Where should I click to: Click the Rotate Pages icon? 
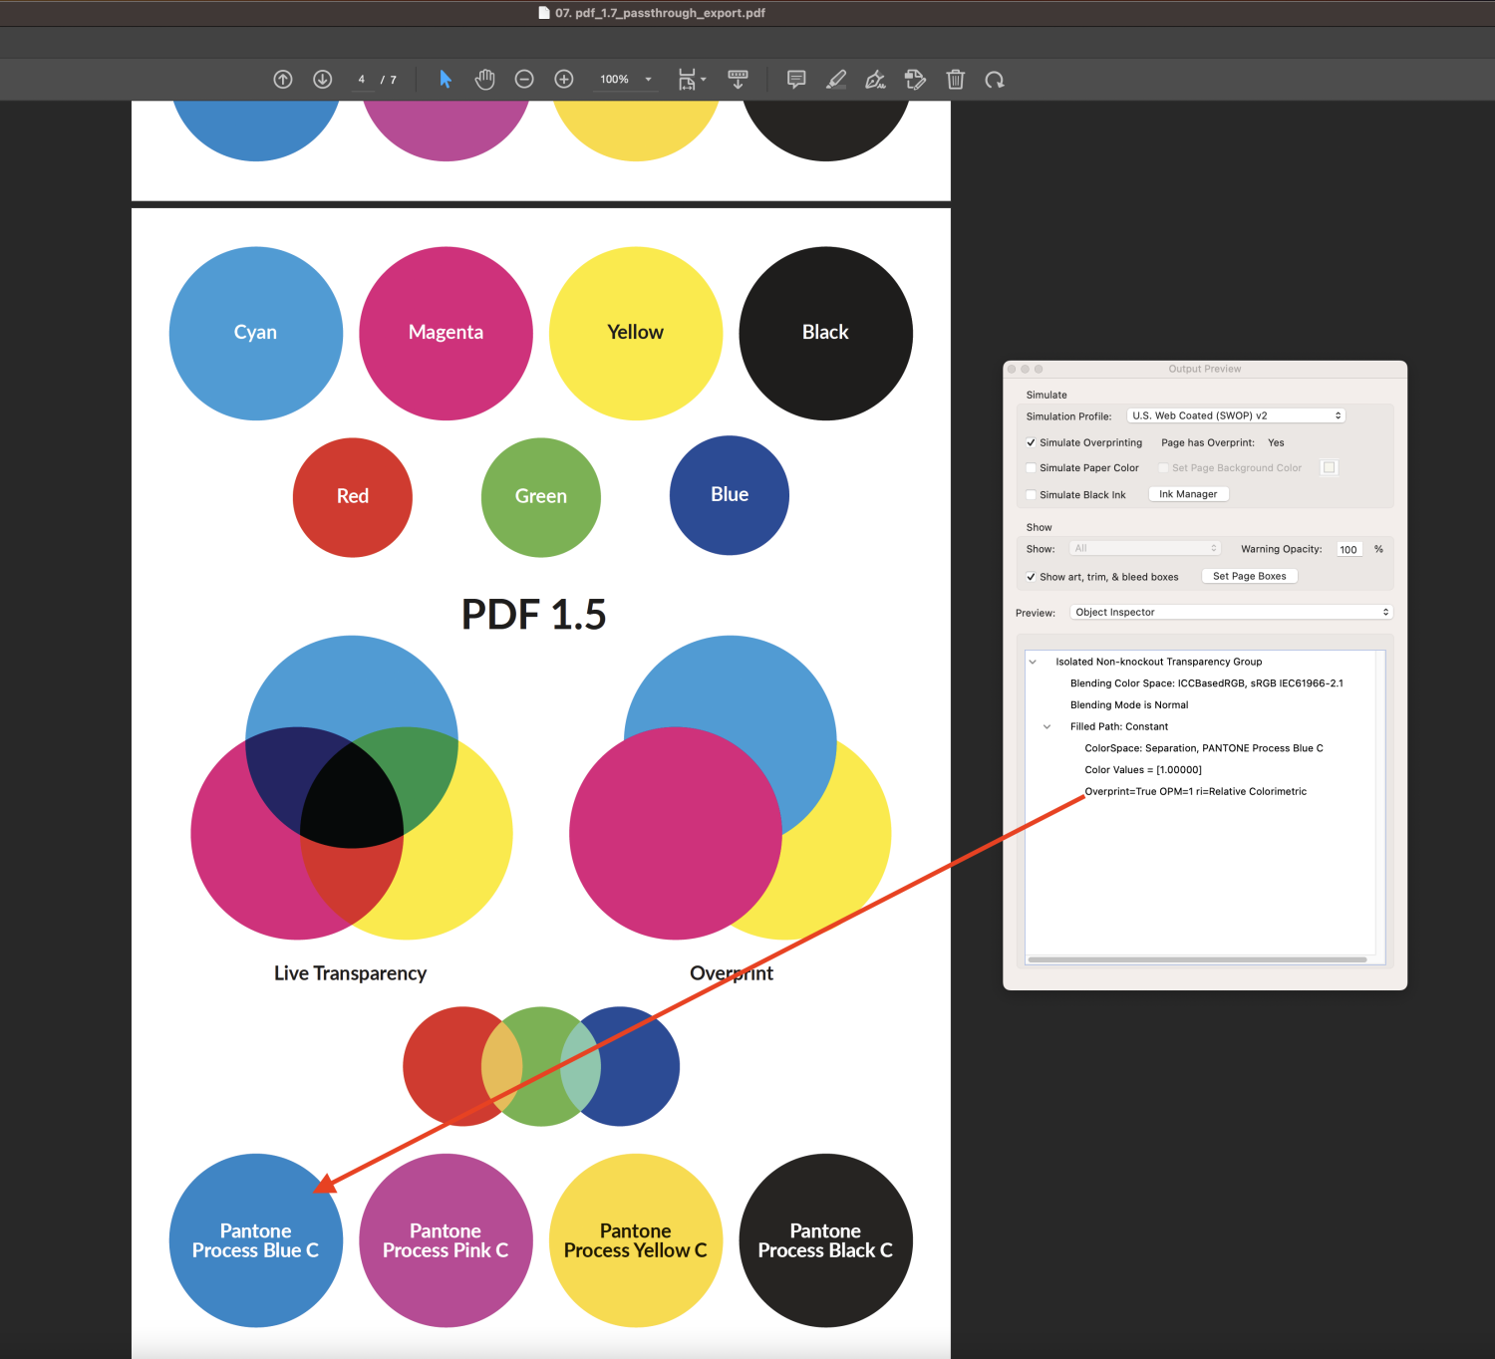[x=995, y=79]
